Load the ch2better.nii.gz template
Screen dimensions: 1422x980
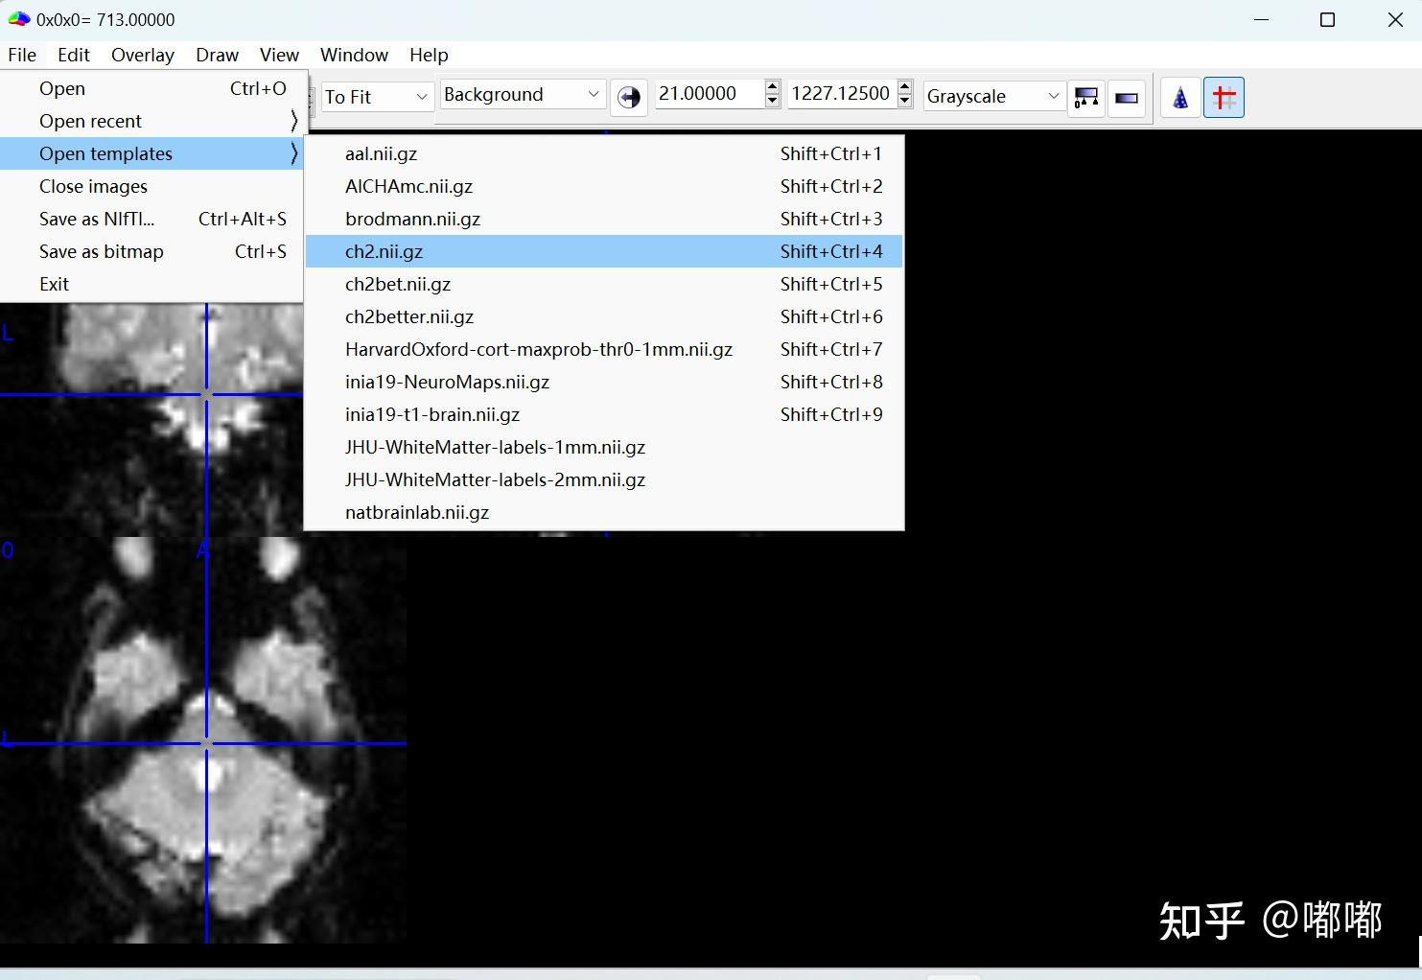point(604,316)
